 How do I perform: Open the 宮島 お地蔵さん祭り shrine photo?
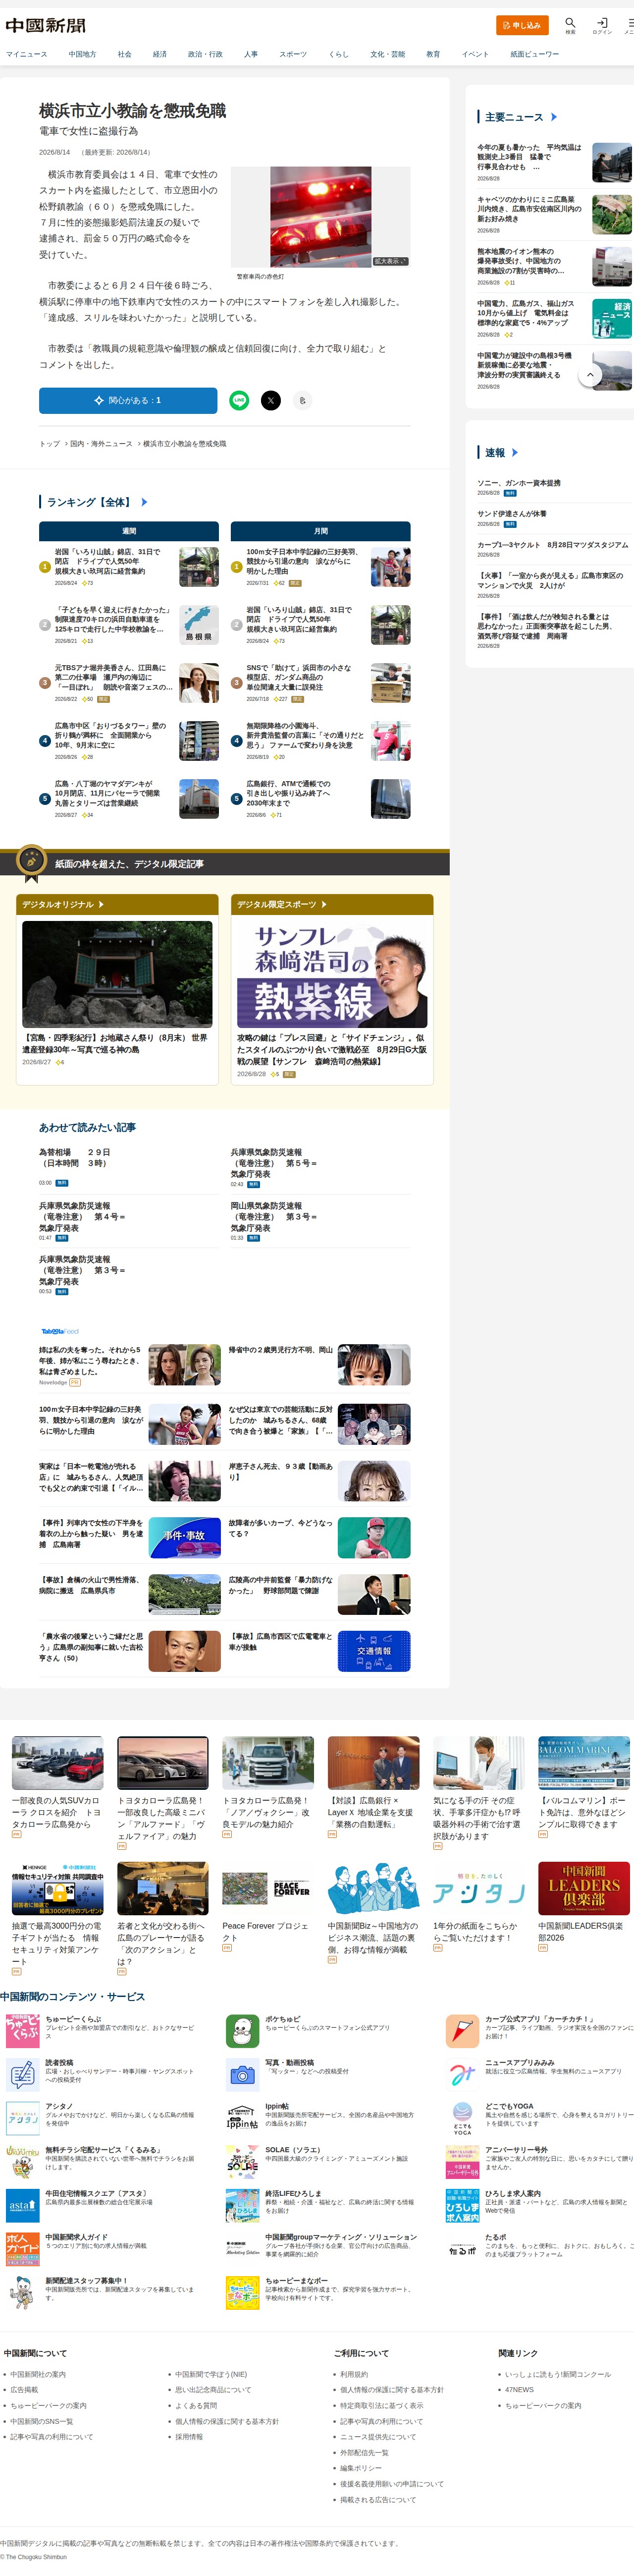[117, 974]
